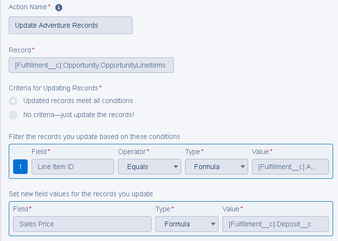The height and width of the screenshot is (241, 338).
Task: Open the Equals operator dropdown
Action: point(149,167)
